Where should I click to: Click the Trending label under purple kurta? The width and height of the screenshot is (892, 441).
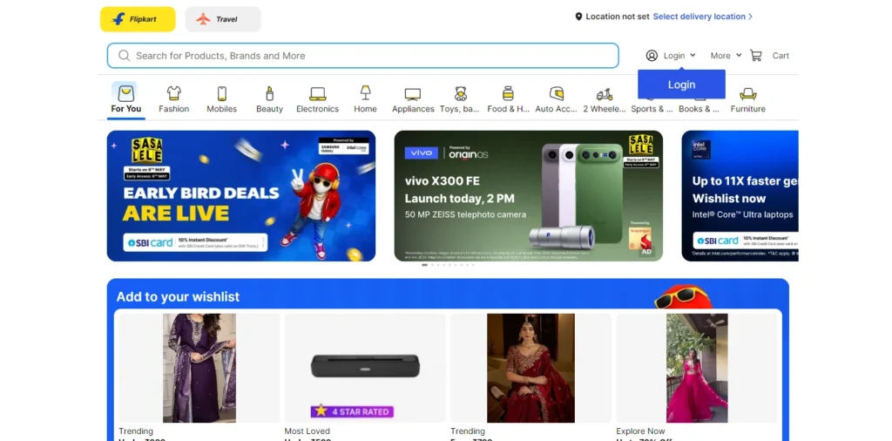[136, 431]
